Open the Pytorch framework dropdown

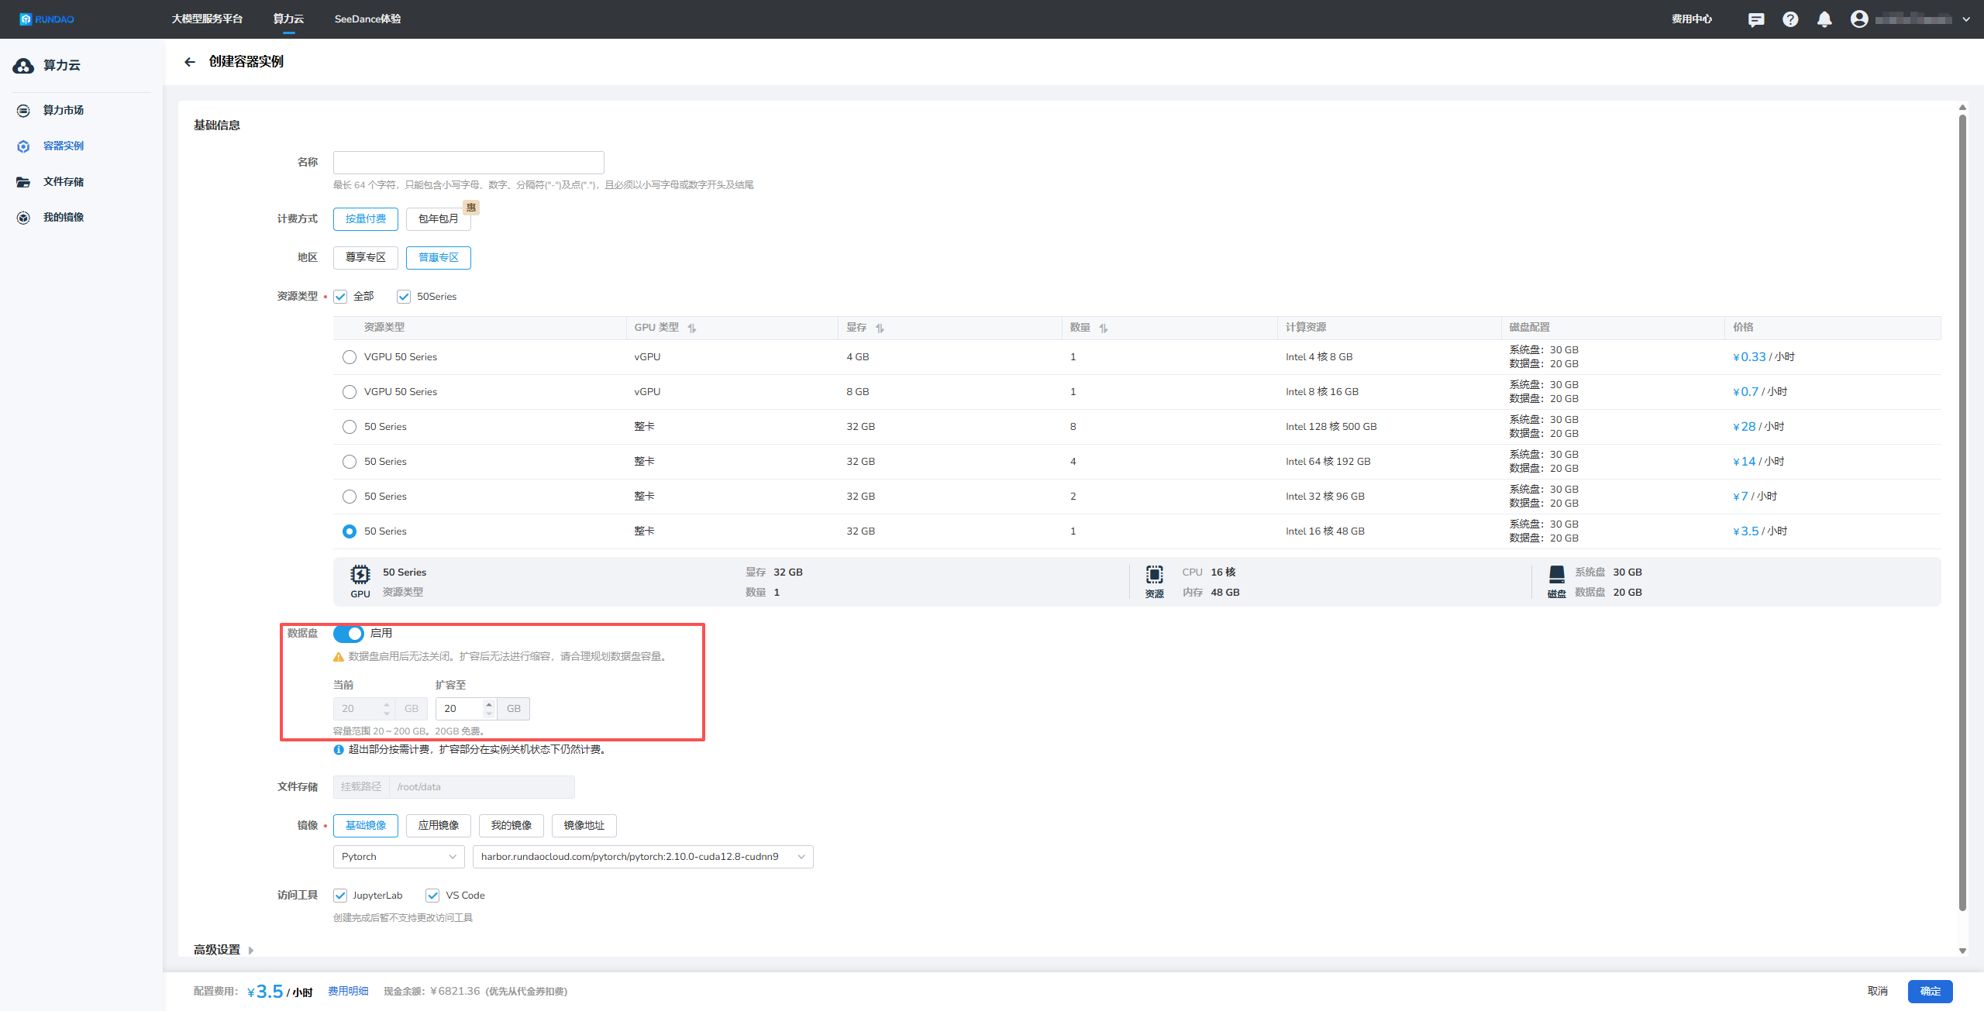(399, 857)
